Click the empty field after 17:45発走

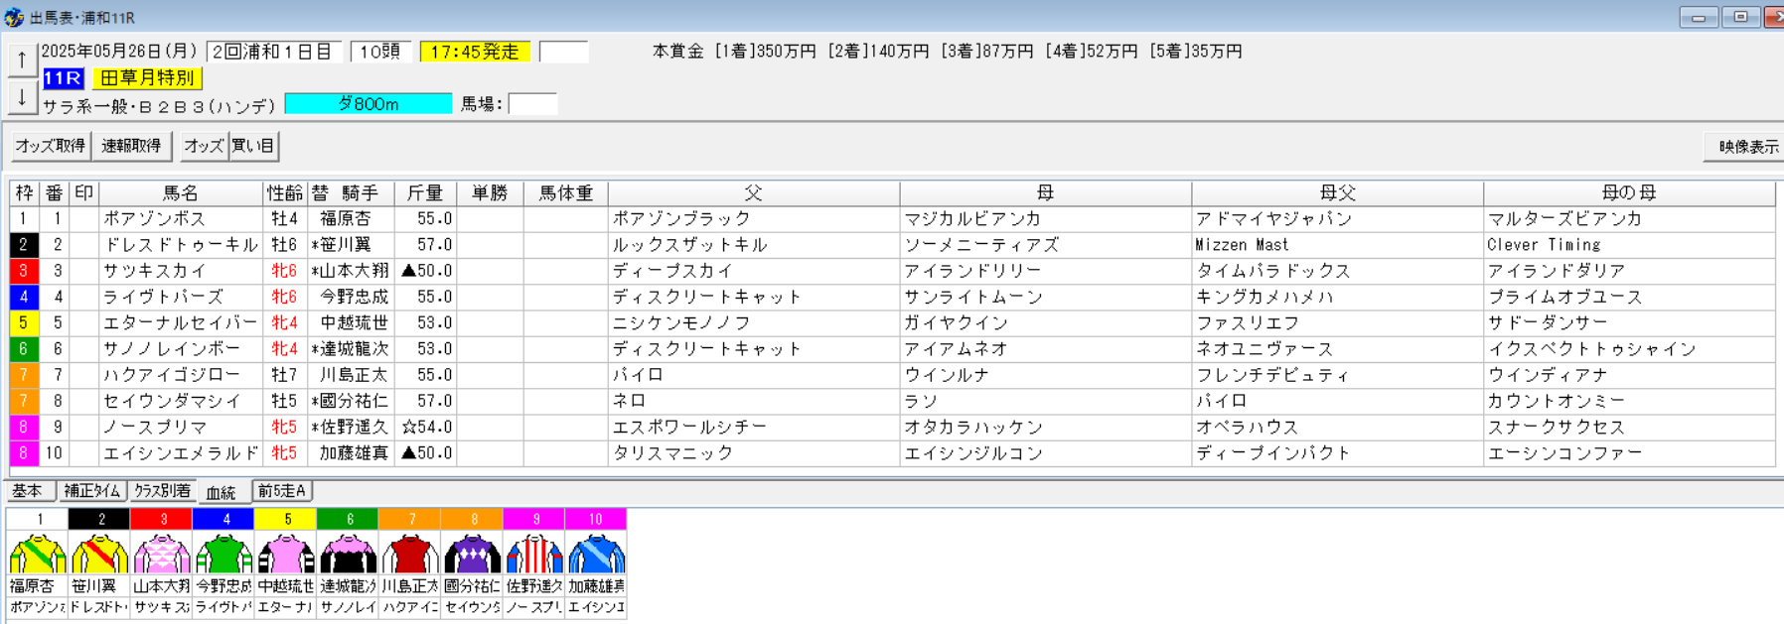point(564,52)
